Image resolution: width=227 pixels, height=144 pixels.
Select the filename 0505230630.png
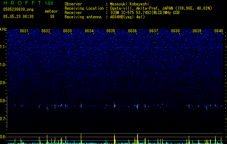point(18,9)
